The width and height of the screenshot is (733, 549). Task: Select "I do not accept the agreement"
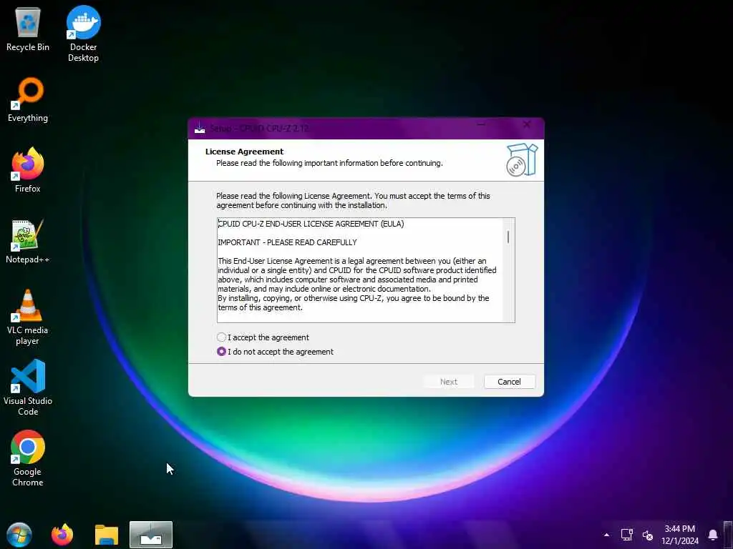(x=276, y=352)
